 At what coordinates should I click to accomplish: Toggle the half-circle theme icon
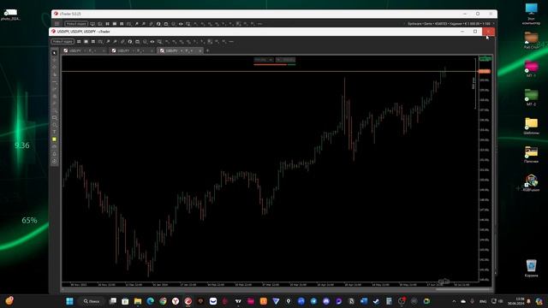point(130,42)
